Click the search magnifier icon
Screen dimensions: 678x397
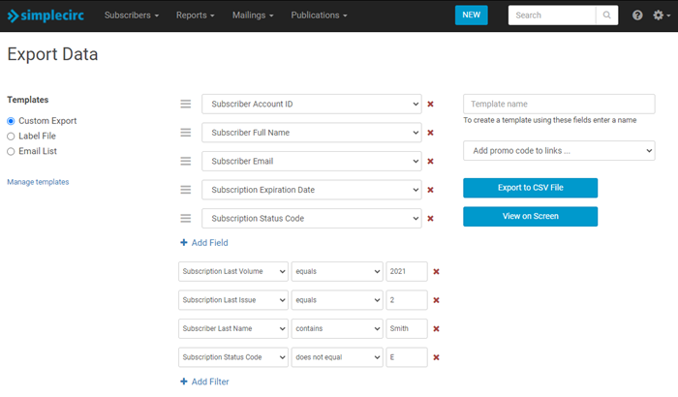pos(607,15)
